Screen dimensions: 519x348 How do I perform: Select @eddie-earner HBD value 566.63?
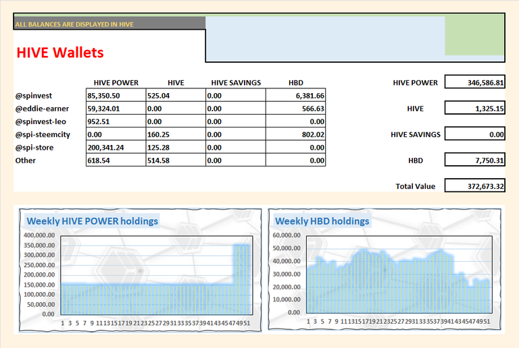(x=295, y=109)
